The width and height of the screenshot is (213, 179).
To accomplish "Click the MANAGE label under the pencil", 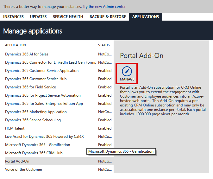I will [x=127, y=79].
